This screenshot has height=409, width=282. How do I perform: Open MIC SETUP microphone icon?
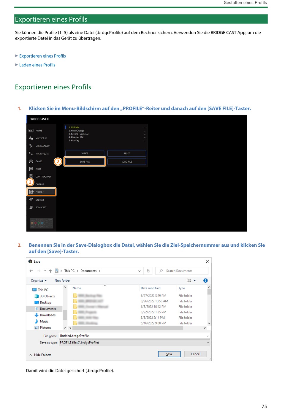coord(31,138)
